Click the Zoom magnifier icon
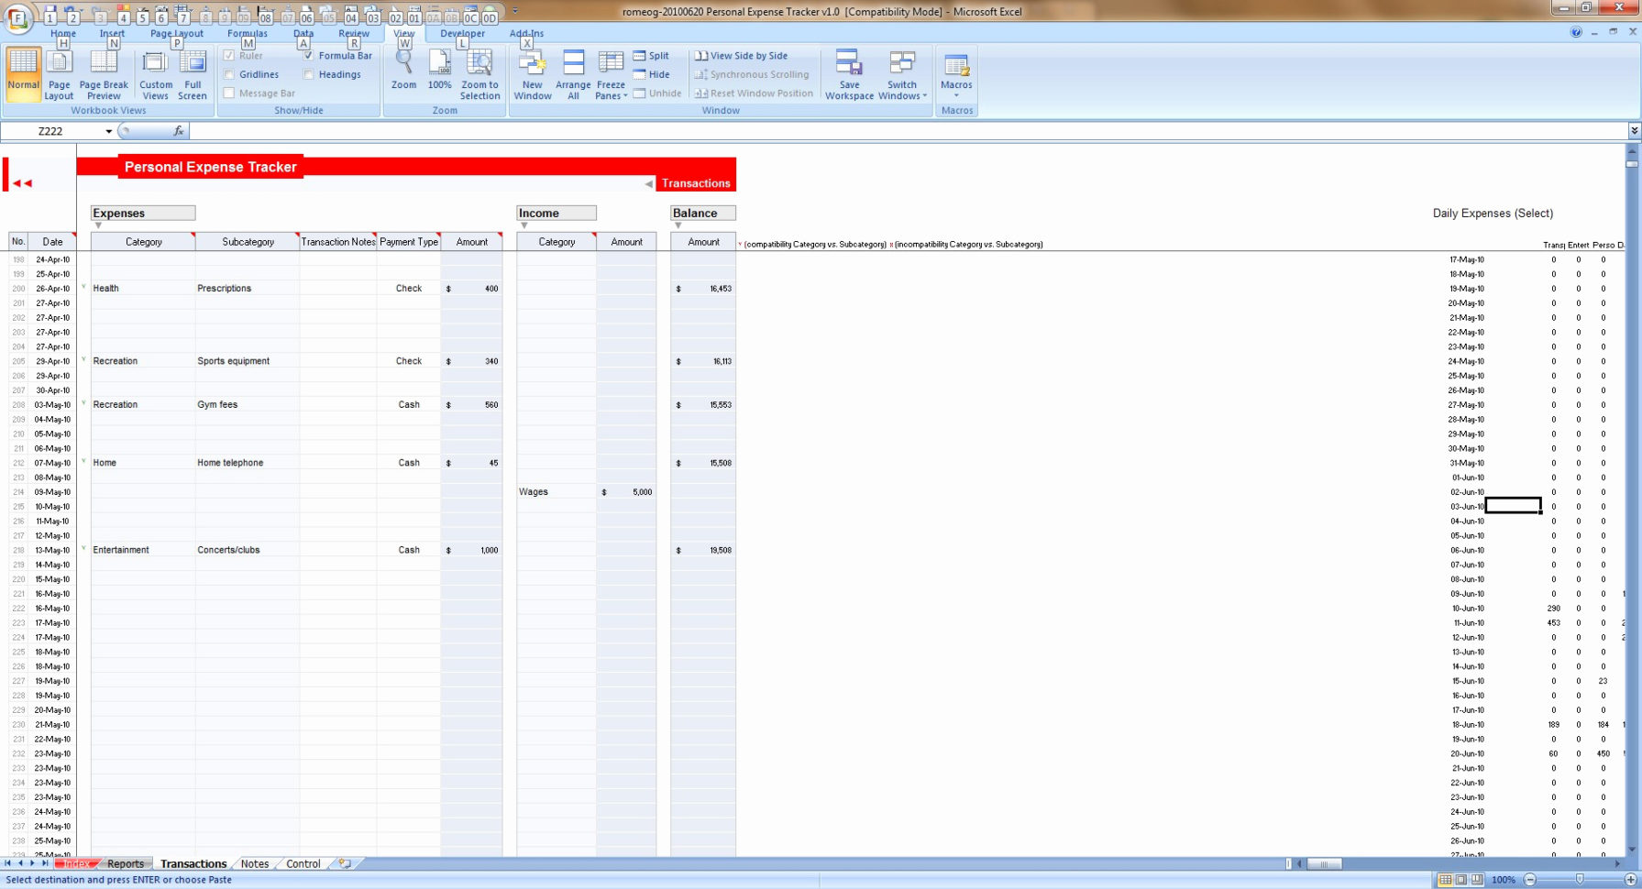 (x=402, y=64)
